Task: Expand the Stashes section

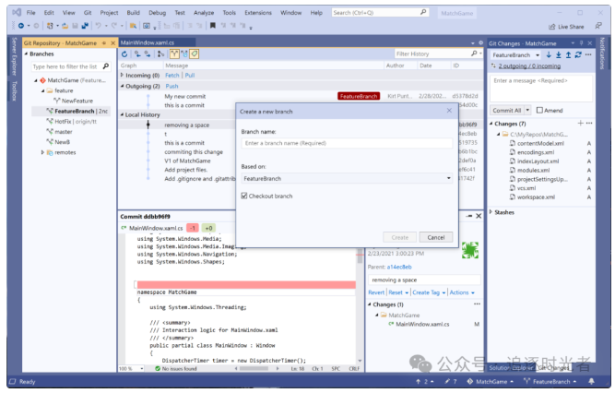Action: pos(491,212)
